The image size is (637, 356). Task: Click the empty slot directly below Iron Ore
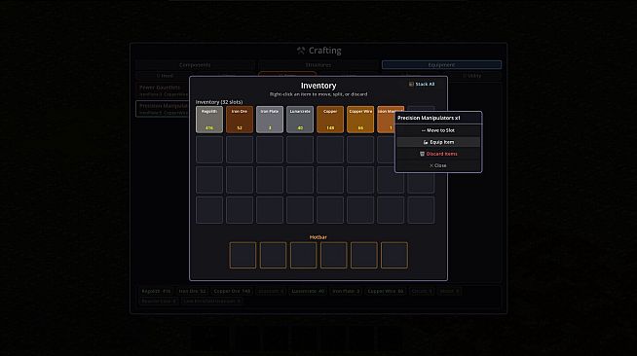pyautogui.click(x=240, y=150)
